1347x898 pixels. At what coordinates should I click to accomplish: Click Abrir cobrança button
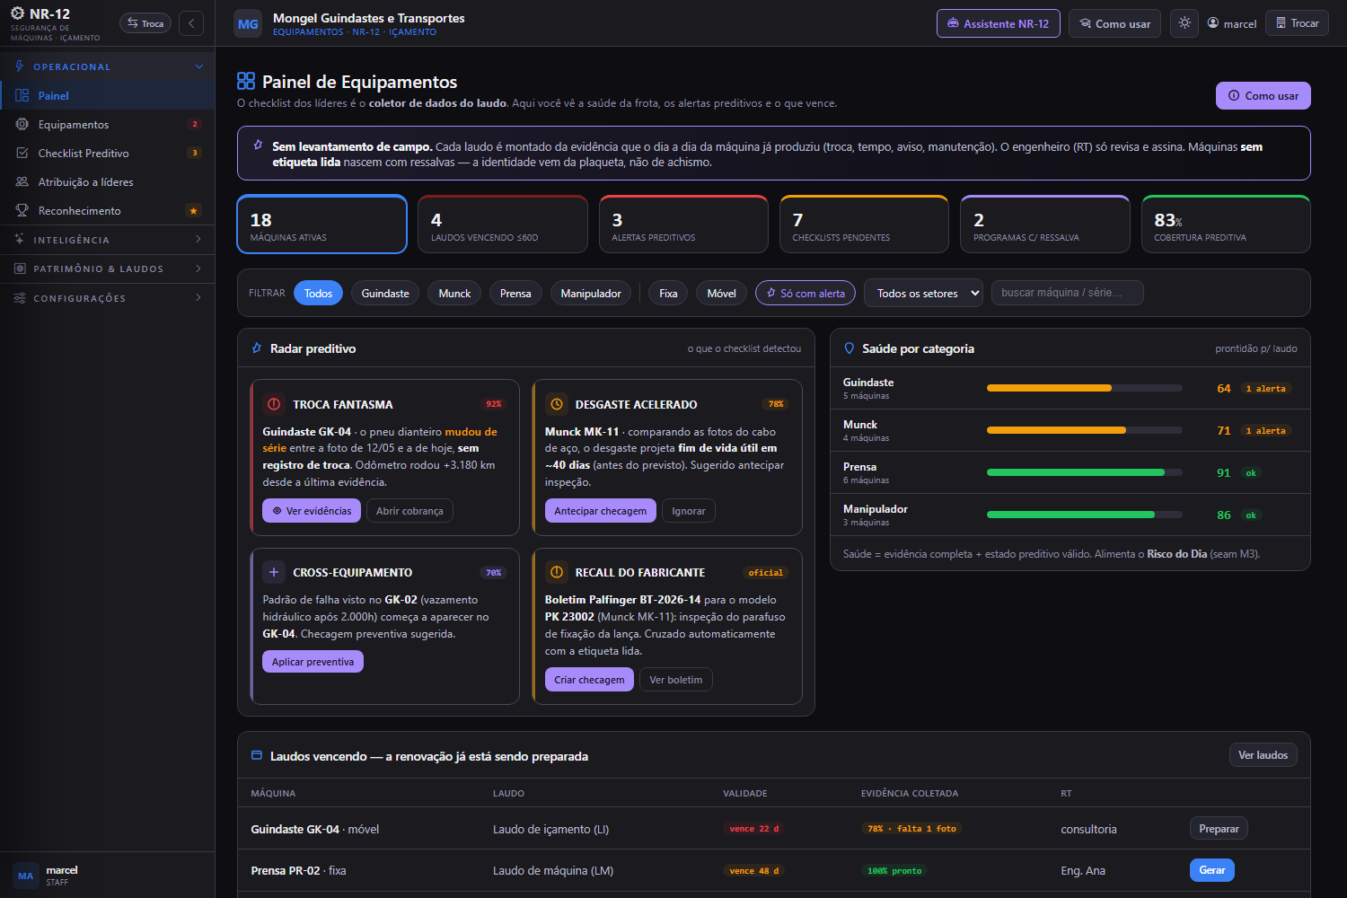click(409, 511)
